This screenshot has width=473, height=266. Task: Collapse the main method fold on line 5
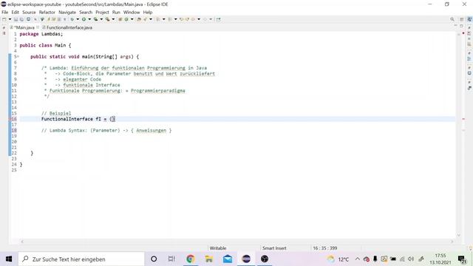18,57
